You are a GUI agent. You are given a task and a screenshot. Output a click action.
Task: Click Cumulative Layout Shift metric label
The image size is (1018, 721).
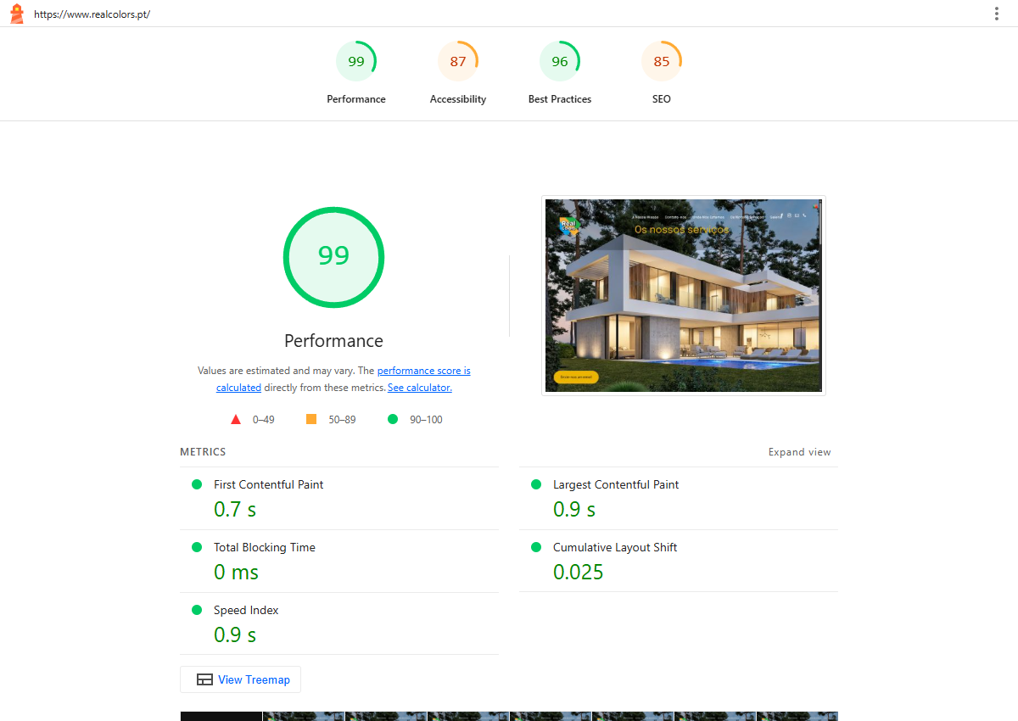615,547
